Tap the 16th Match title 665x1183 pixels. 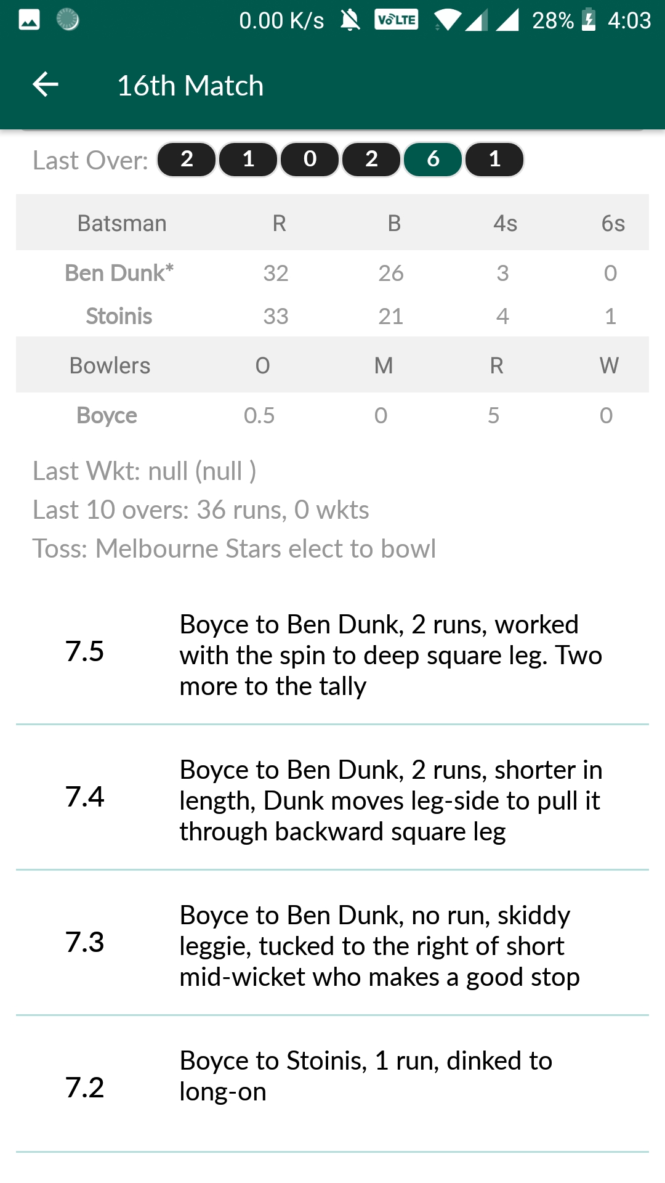click(x=191, y=86)
